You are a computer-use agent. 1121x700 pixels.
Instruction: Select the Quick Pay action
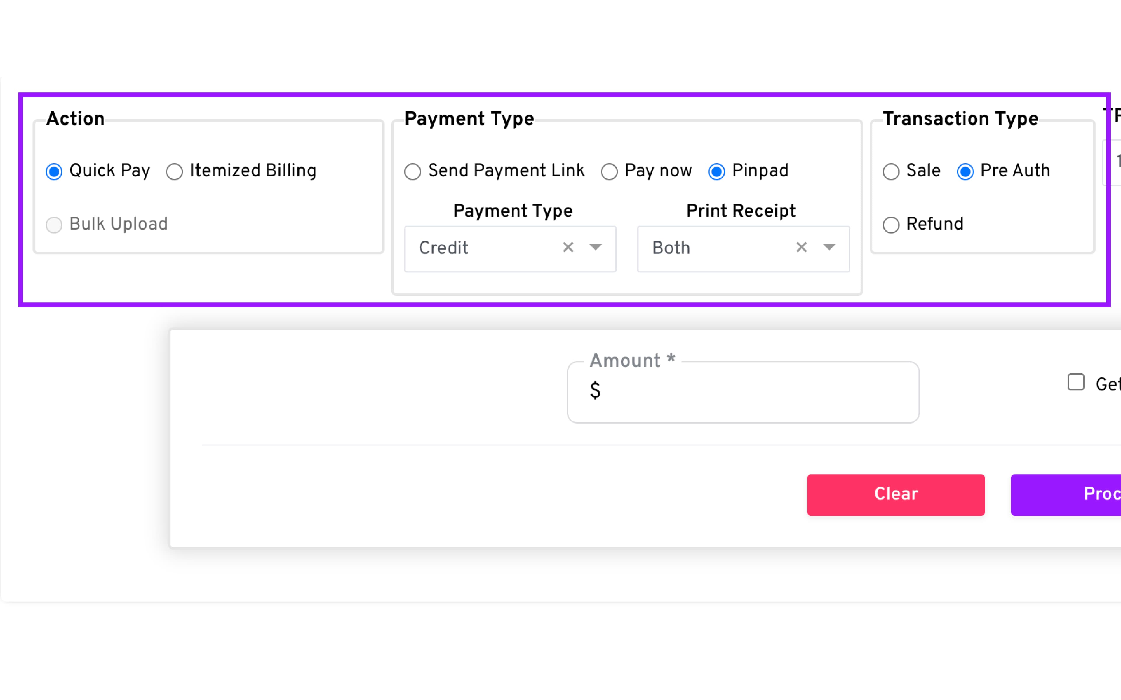pos(54,172)
